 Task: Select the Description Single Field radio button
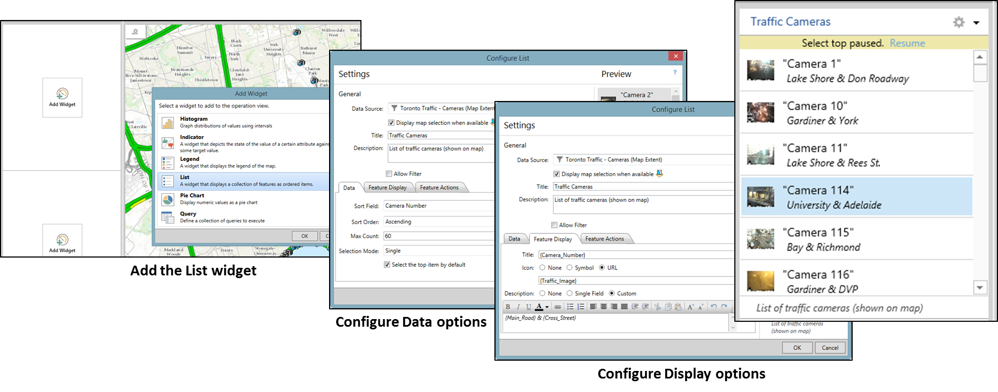pyautogui.click(x=570, y=294)
